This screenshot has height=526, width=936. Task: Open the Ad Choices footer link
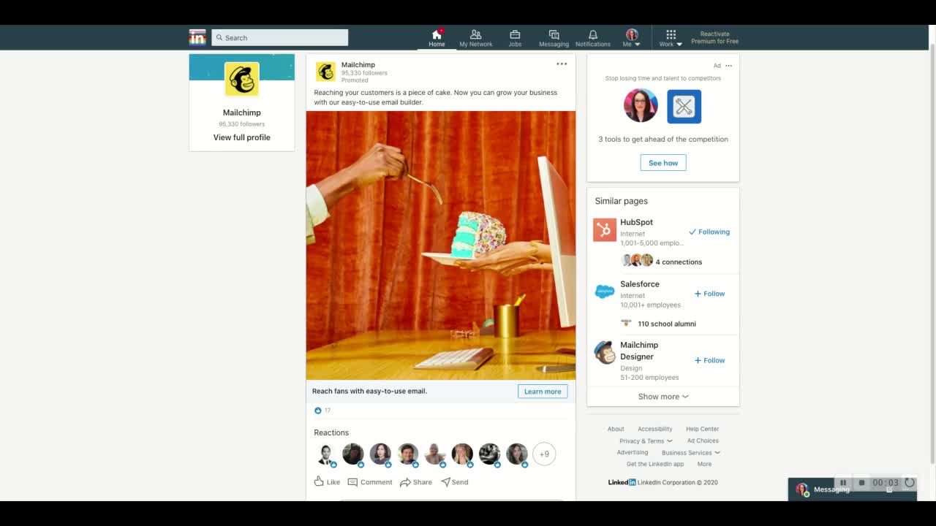703,441
